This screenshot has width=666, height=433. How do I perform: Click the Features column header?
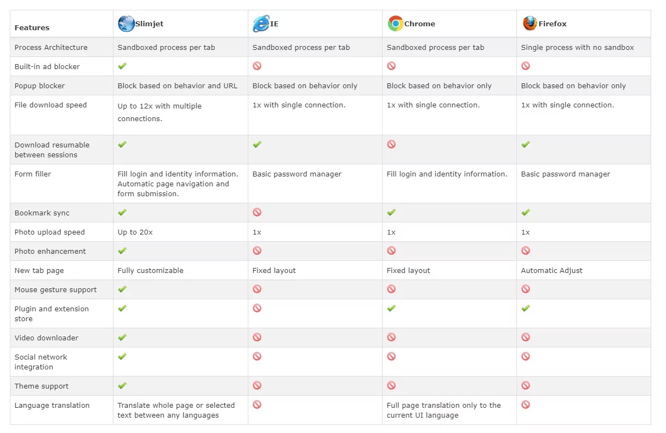coord(32,27)
